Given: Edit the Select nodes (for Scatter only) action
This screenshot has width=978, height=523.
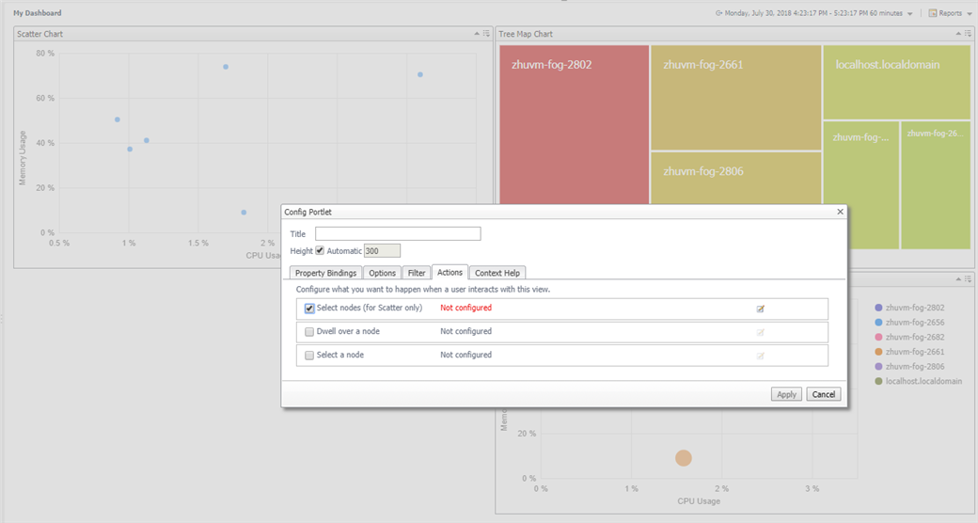Looking at the screenshot, I should tap(761, 309).
